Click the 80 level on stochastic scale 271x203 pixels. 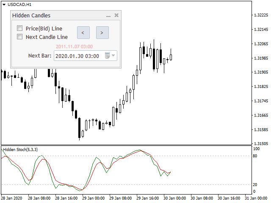(255, 156)
